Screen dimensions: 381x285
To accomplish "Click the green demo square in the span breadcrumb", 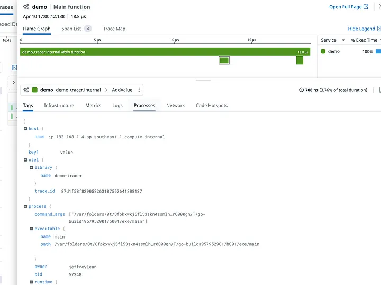I will pos(35,90).
